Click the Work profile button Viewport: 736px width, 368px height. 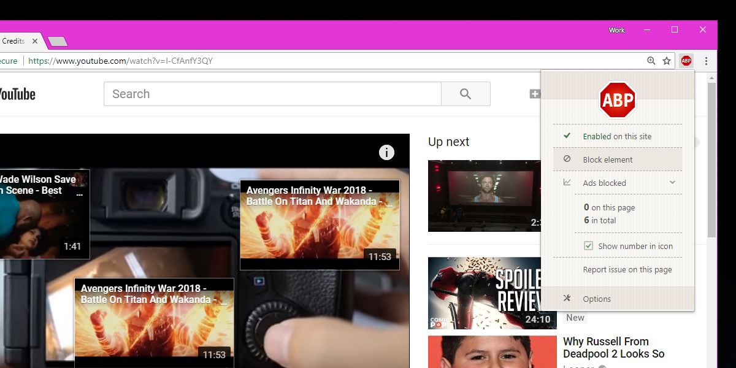tap(617, 30)
